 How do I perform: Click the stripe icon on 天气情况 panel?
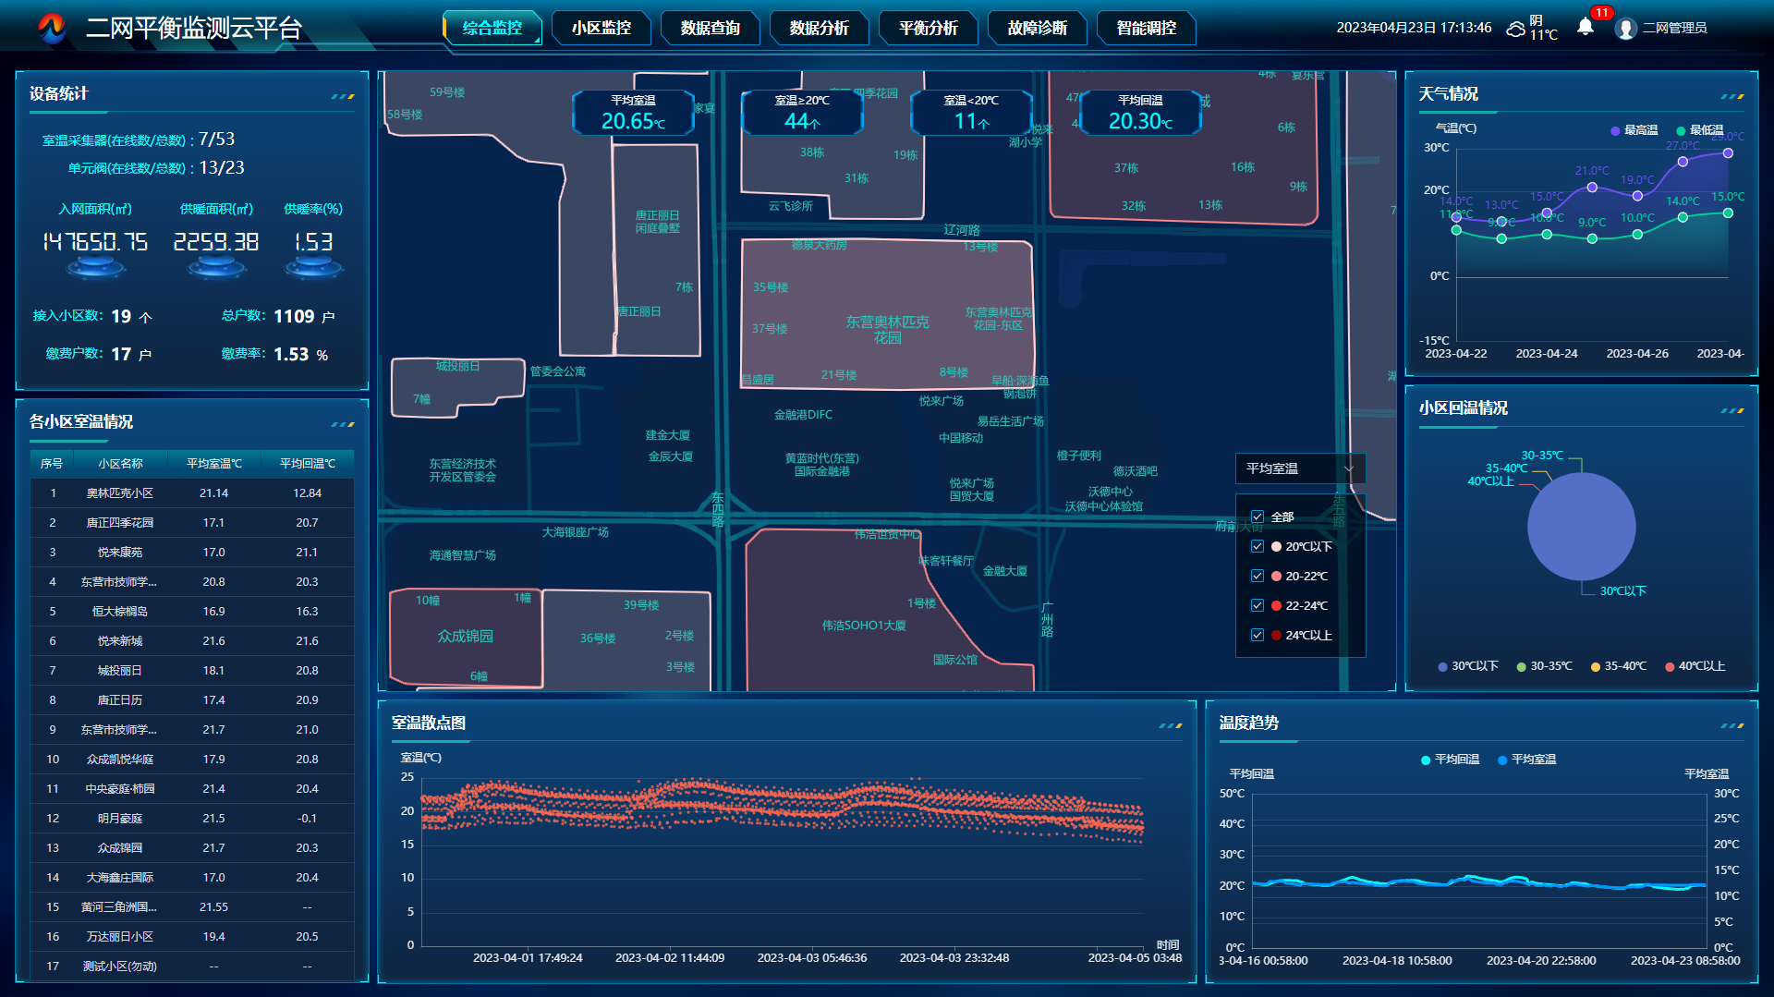click(x=1732, y=96)
